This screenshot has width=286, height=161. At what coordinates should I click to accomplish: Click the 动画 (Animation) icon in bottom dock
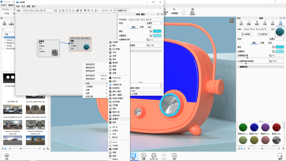[x=143, y=156]
